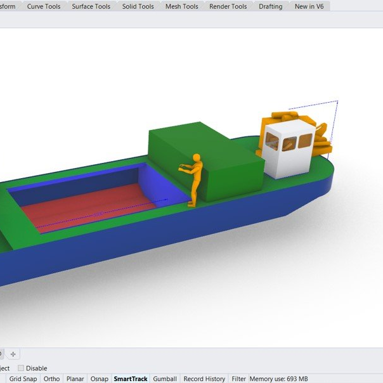The image size is (383, 383).
Task: Select the orange human figure in viewport
Action: (195, 181)
